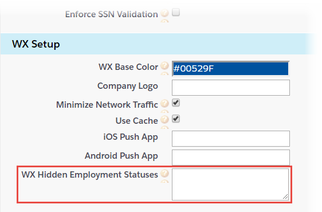Screen dimensions: 322x212
Task: Click the WX Hidden Employment Statuses label
Action: click(90, 175)
